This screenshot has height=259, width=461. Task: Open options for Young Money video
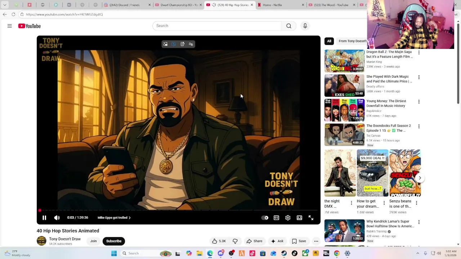419,102
